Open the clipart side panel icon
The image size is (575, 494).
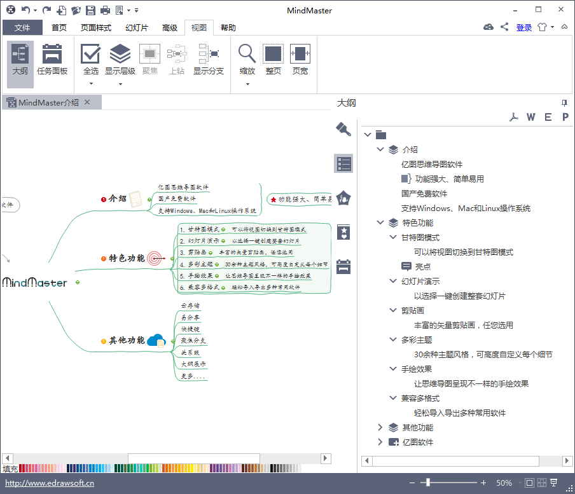point(343,198)
